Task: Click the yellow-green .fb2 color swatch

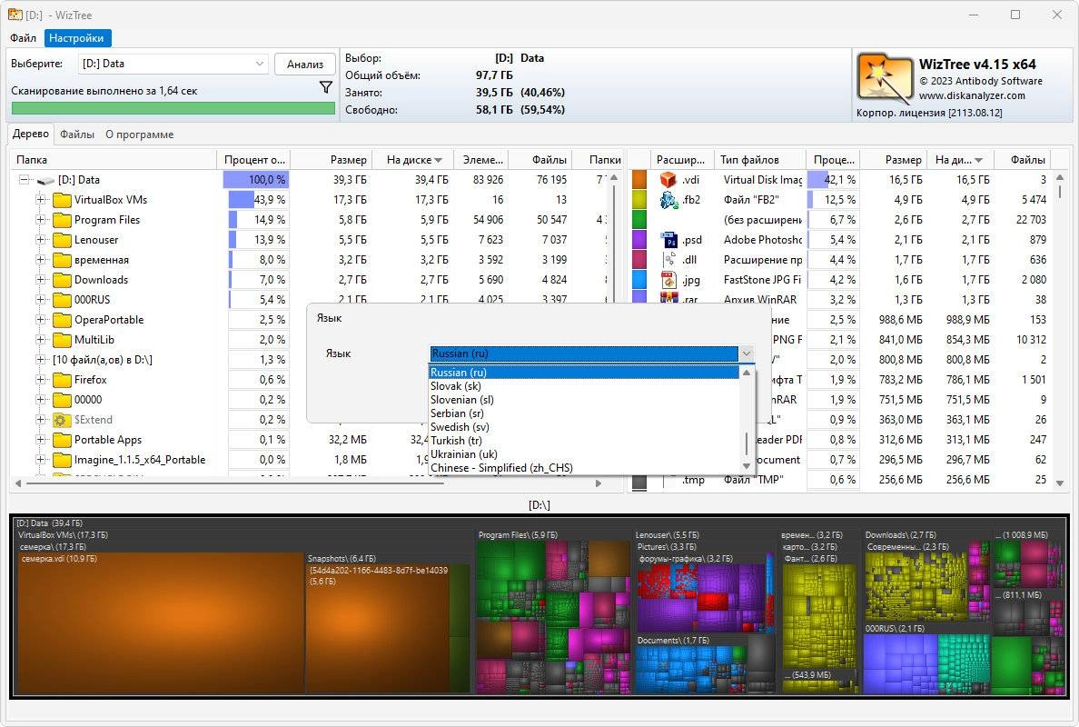Action: pos(639,200)
